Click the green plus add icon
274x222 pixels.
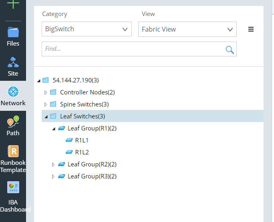[13, 4]
